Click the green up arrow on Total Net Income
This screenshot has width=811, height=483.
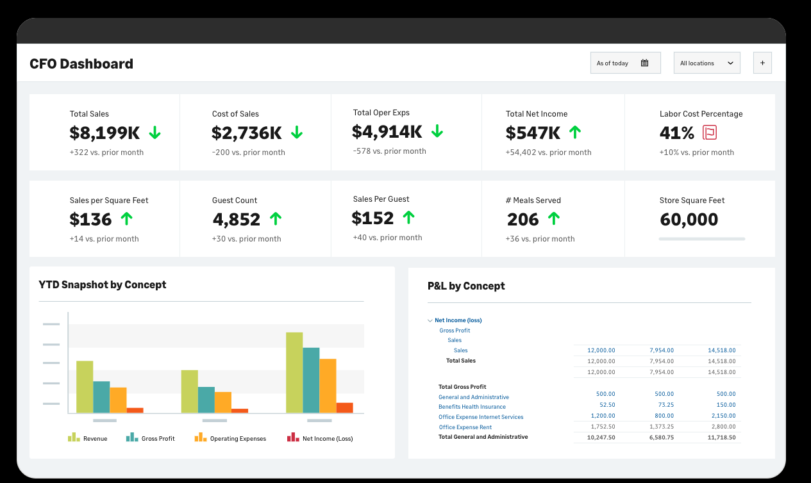coord(575,133)
